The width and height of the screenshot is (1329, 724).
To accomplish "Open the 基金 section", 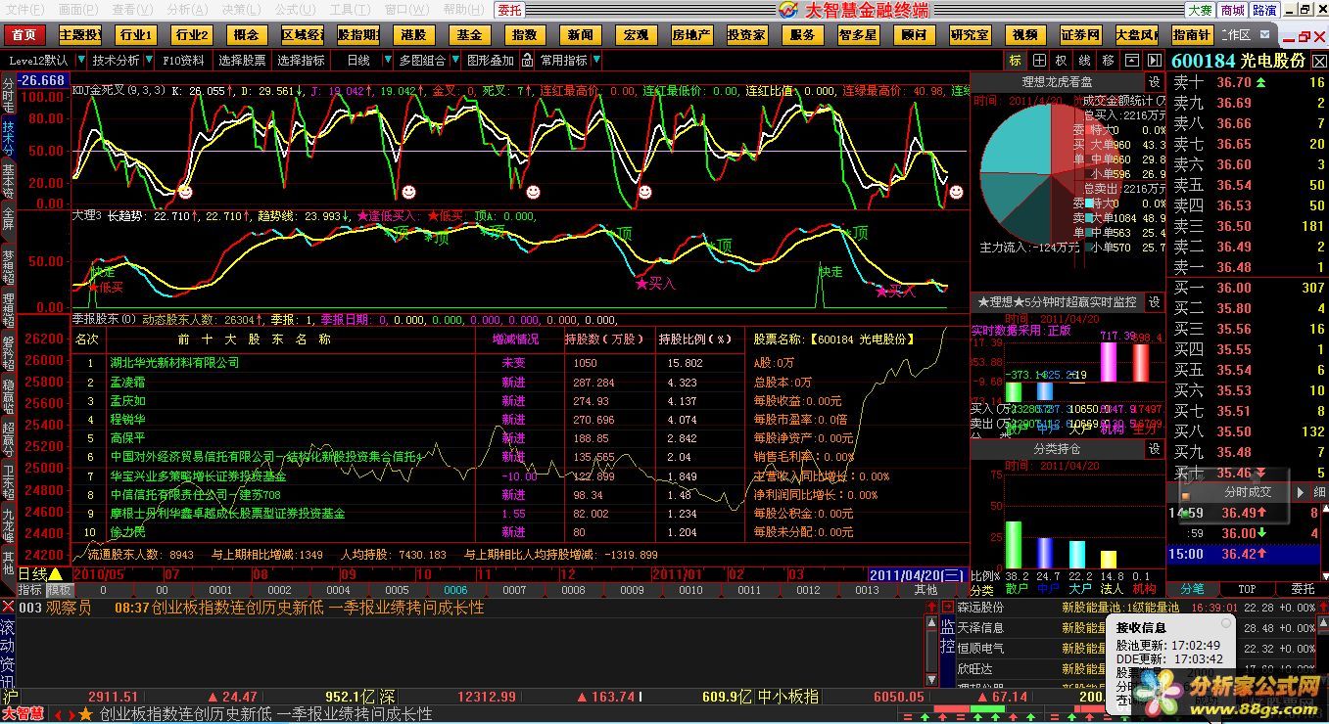I will coord(470,35).
